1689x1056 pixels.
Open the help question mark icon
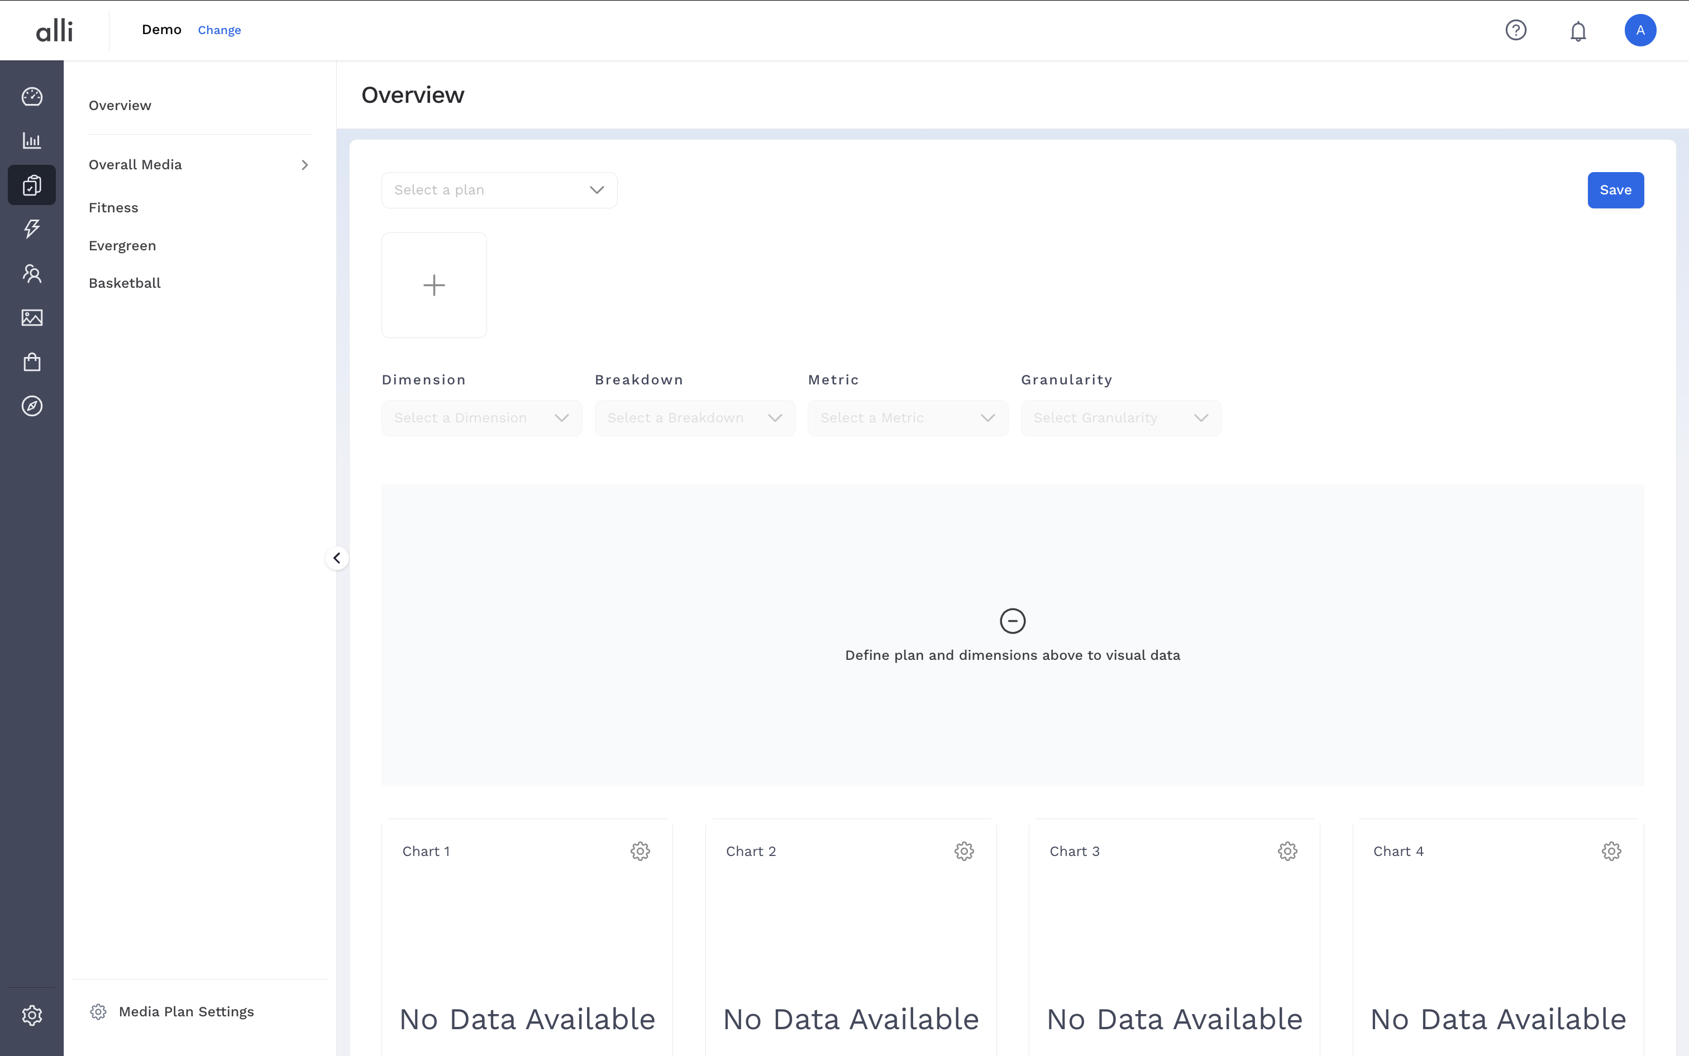pos(1515,30)
